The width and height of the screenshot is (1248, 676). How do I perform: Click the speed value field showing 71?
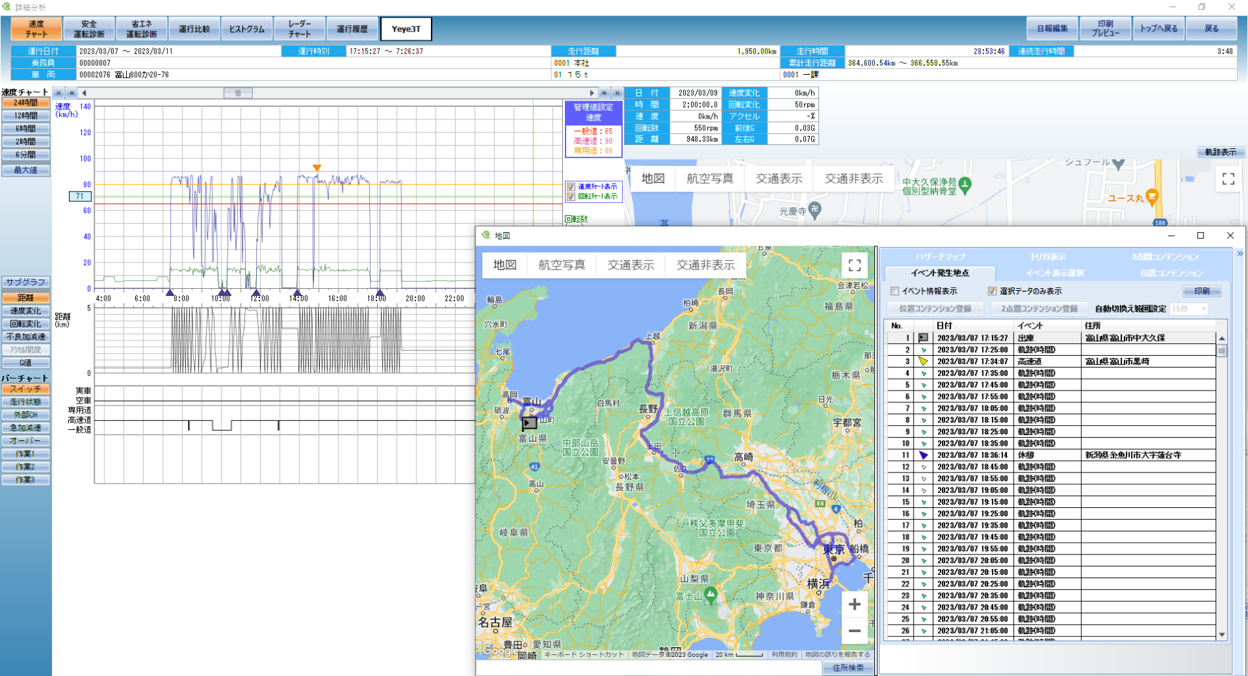pyautogui.click(x=79, y=196)
